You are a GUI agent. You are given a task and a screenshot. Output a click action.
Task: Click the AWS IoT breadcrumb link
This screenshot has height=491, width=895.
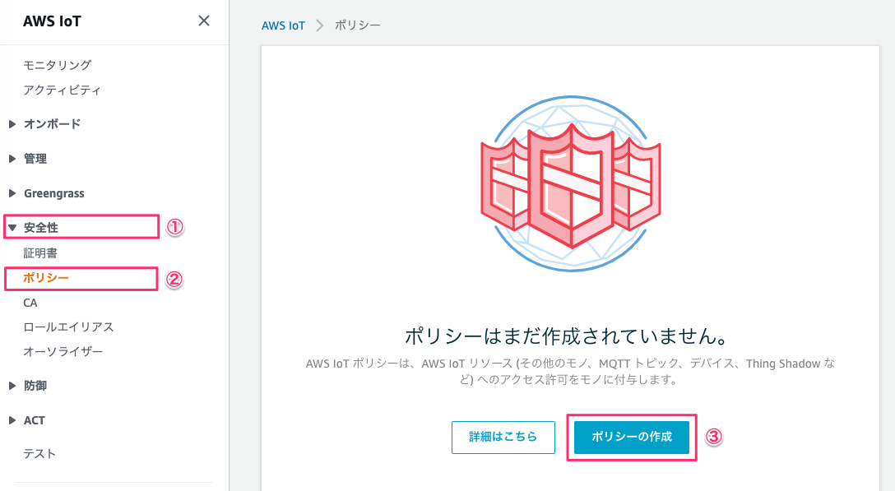click(284, 25)
